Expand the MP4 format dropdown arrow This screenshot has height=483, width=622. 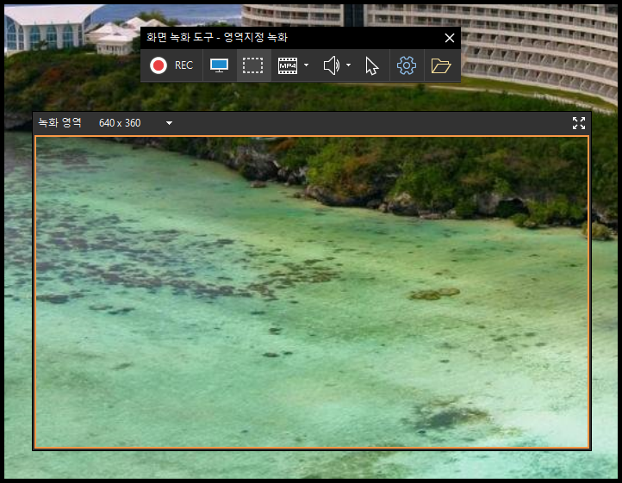pos(306,65)
